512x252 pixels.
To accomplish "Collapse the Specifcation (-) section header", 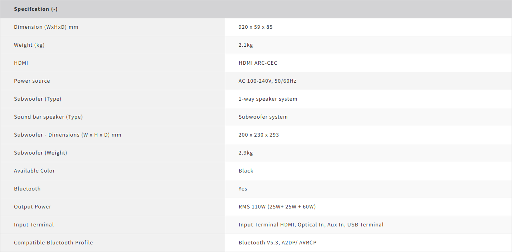I will pyautogui.click(x=36, y=9).
